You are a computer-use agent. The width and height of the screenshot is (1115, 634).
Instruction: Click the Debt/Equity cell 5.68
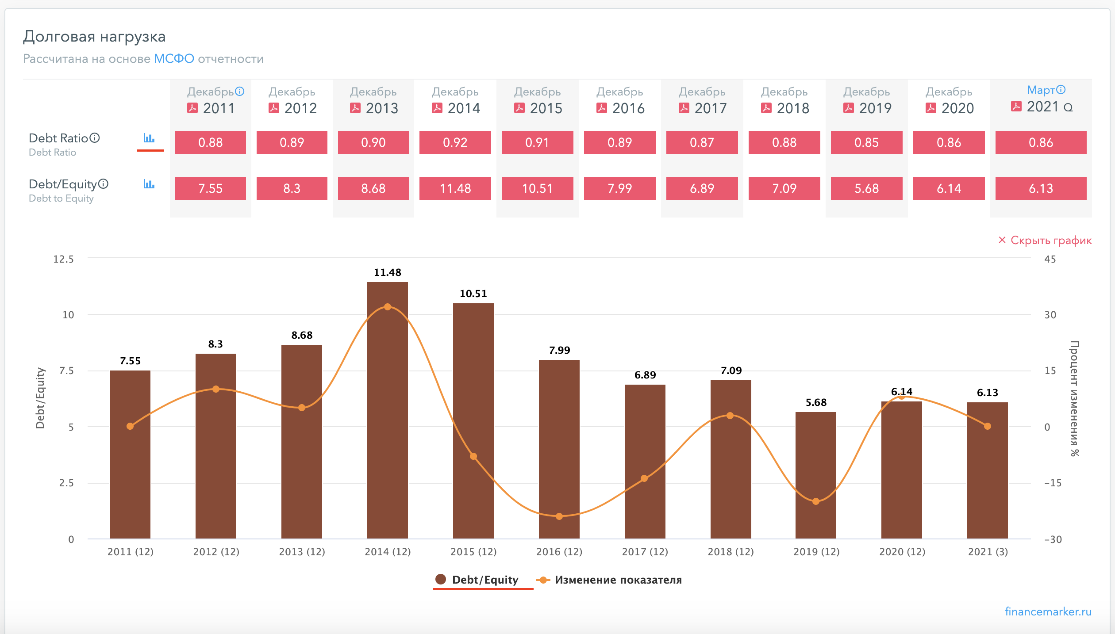pyautogui.click(x=867, y=188)
